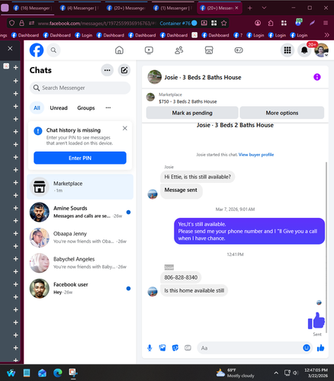The width and height of the screenshot is (334, 381).
Task: Select the Groups chats filter tab
Action: (x=86, y=108)
